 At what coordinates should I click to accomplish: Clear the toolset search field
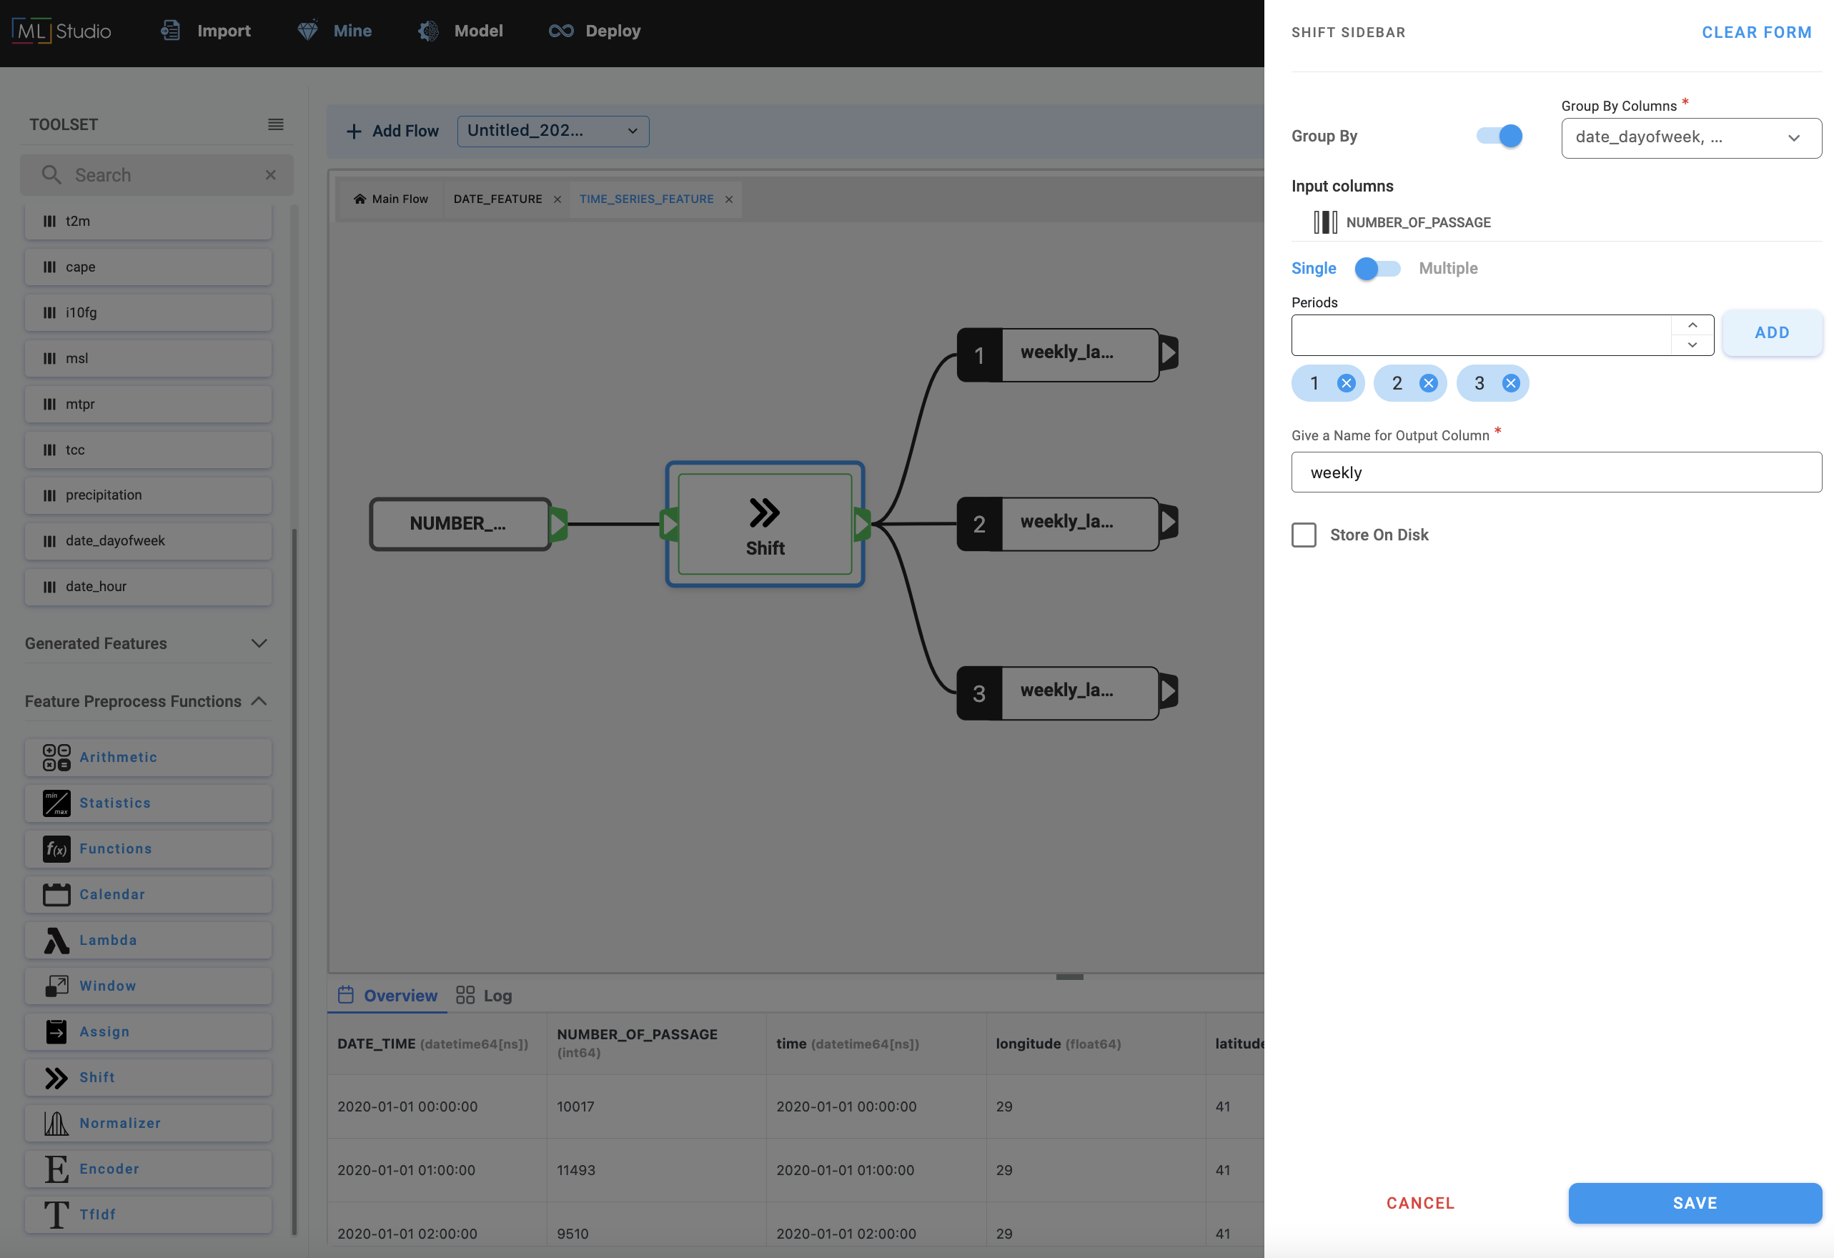(x=271, y=175)
